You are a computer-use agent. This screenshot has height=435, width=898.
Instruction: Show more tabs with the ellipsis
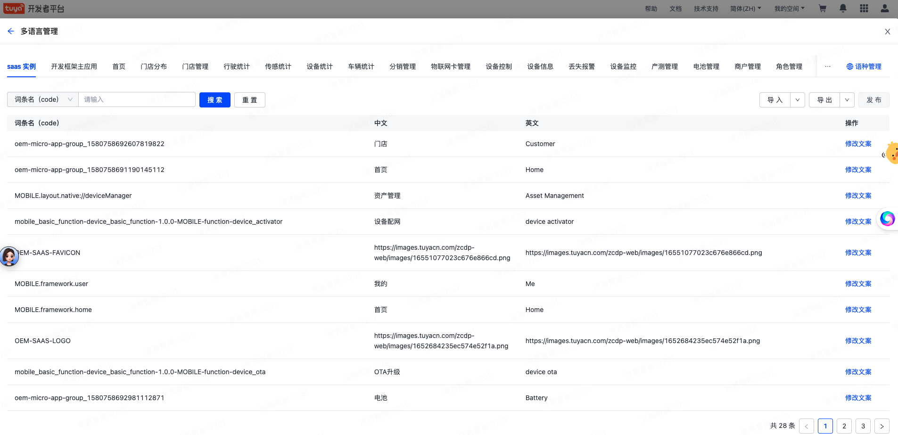pos(827,66)
